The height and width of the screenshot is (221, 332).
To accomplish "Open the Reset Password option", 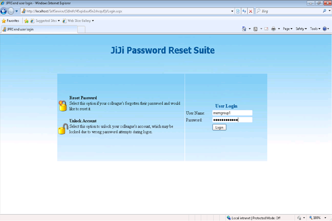I will (x=83, y=98).
